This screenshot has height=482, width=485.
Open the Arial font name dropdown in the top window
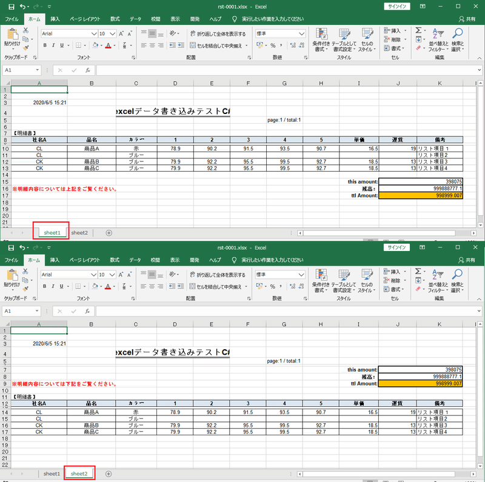94,33
